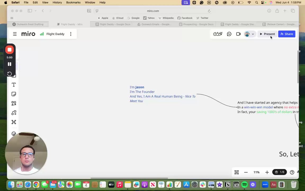Image resolution: width=305 pixels, height=191 pixels.
Task: Open the Google bookmark
Action: tap(133, 18)
